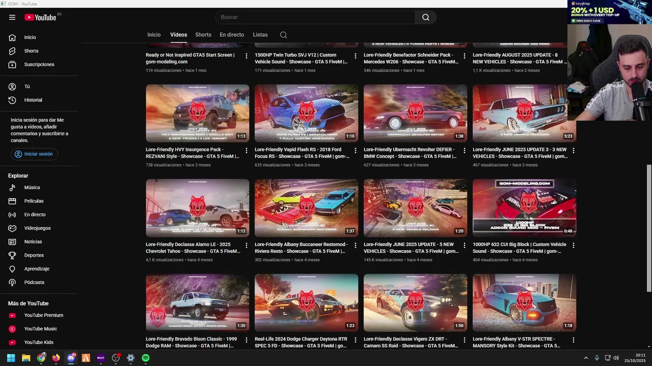Show hidden system tray icons
This screenshot has width=652, height=366.
tap(586, 358)
